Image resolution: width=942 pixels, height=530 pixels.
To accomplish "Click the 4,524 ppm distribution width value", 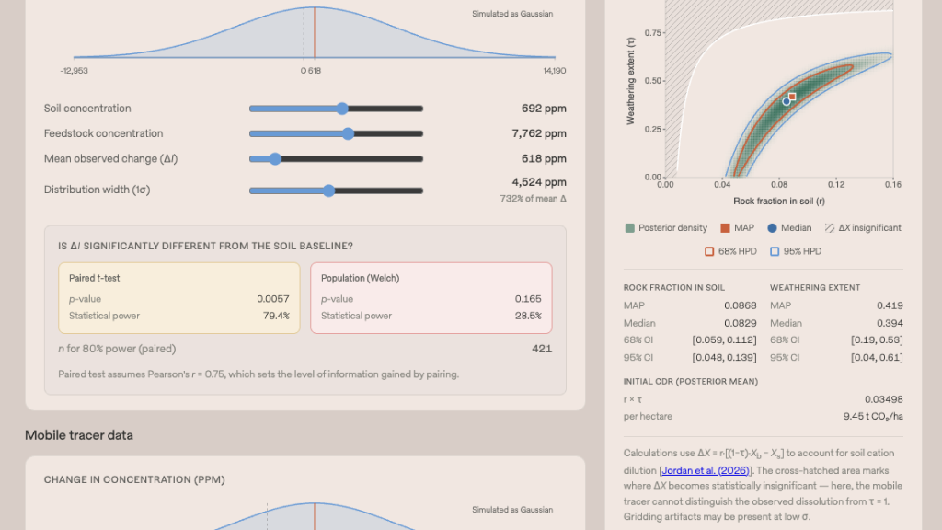I will pos(539,182).
